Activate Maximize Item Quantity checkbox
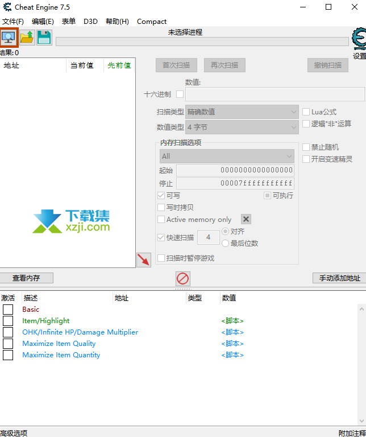The width and height of the screenshot is (366, 437). 8,355
